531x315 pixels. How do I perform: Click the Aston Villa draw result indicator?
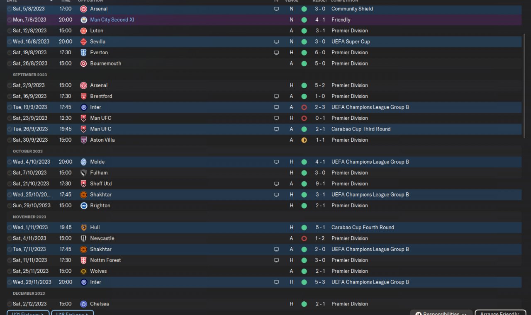[x=304, y=140]
